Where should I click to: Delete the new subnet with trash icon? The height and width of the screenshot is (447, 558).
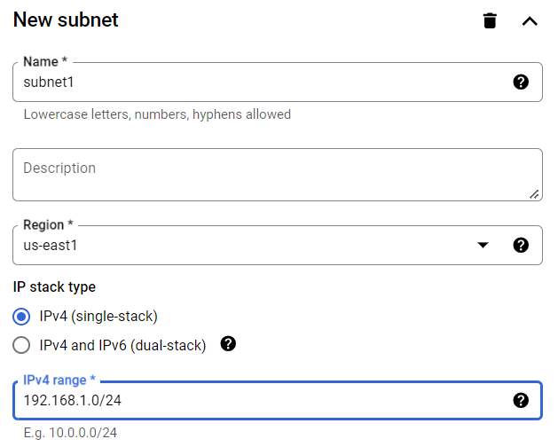point(490,20)
